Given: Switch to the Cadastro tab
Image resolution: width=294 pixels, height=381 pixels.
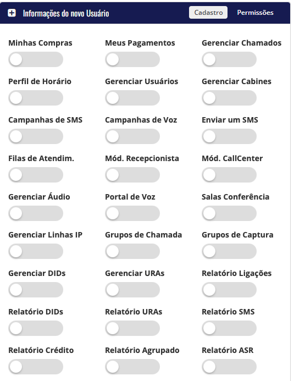Looking at the screenshot, I should click(x=208, y=13).
